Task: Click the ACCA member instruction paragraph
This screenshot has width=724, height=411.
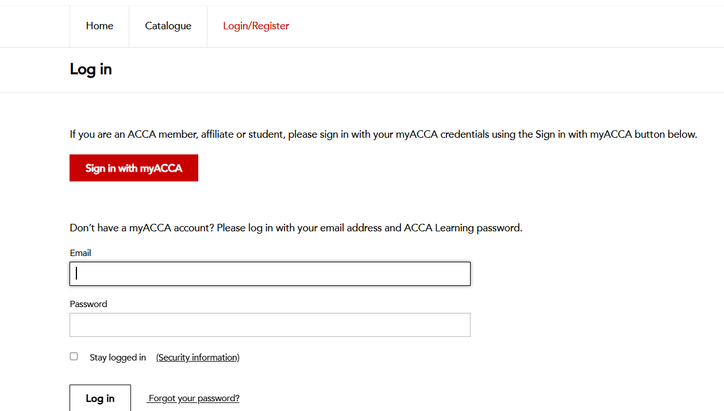Action: (383, 134)
